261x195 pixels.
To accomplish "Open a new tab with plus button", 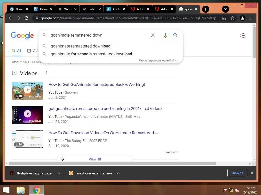I will pyautogui.click(x=206, y=9).
